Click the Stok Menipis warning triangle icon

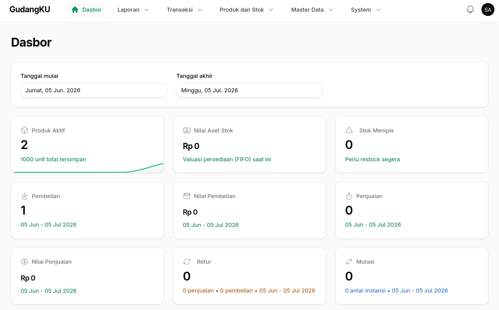coord(349,130)
